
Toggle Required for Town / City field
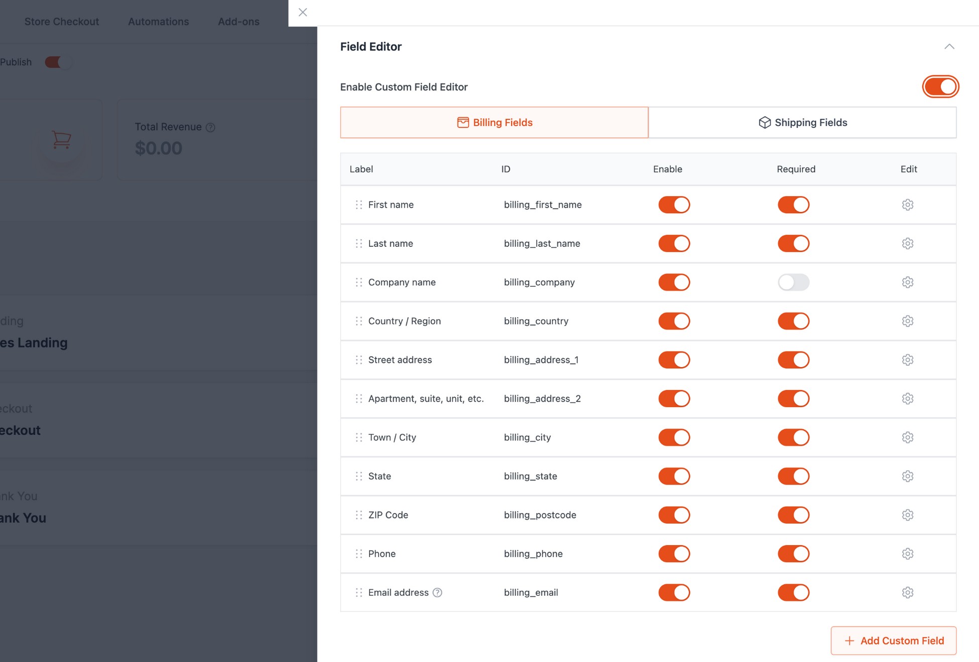click(793, 437)
